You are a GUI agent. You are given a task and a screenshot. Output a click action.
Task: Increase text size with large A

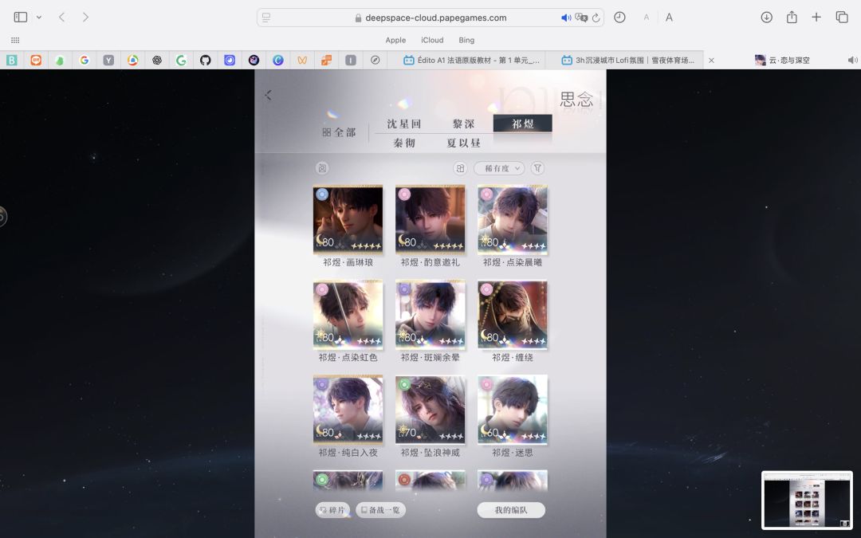click(669, 18)
